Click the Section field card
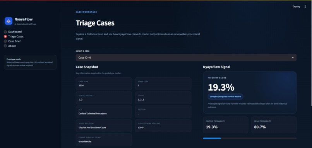The height and width of the screenshot is (148, 312). pyautogui.click(x=163, y=112)
